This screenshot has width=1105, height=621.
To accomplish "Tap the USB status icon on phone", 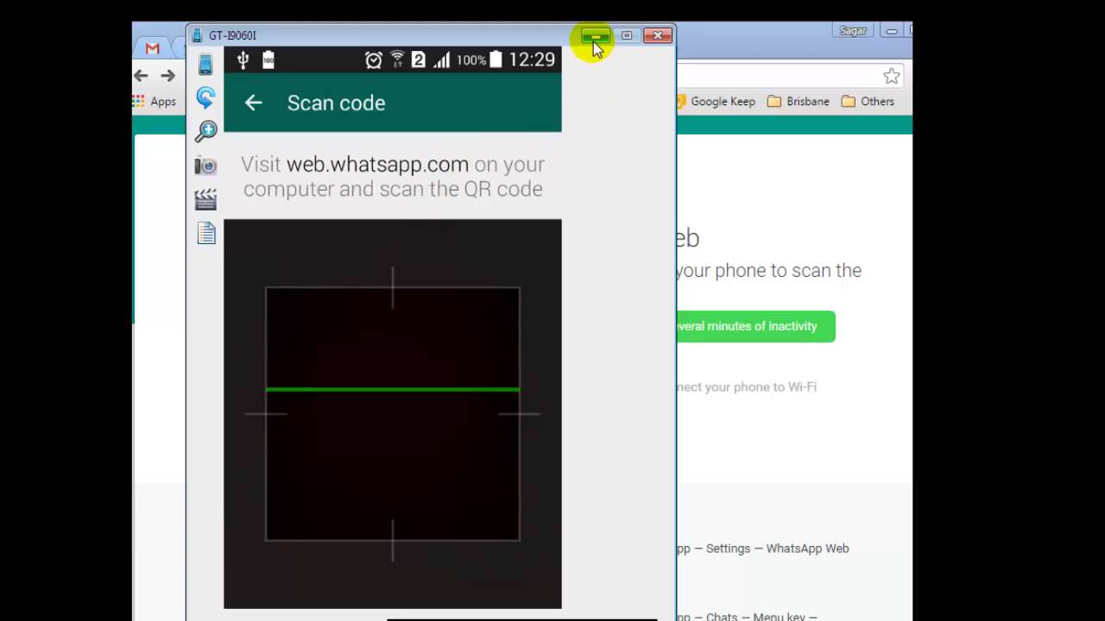I will click(x=243, y=60).
